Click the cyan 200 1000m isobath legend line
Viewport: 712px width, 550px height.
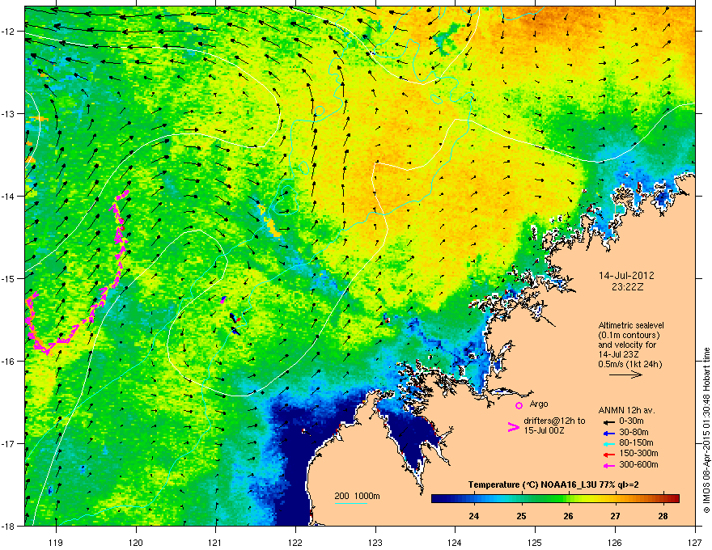click(351, 504)
